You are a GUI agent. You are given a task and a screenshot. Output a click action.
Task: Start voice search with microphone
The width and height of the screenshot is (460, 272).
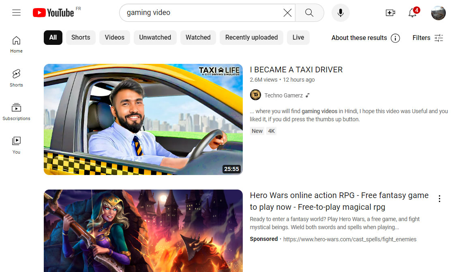tap(340, 13)
